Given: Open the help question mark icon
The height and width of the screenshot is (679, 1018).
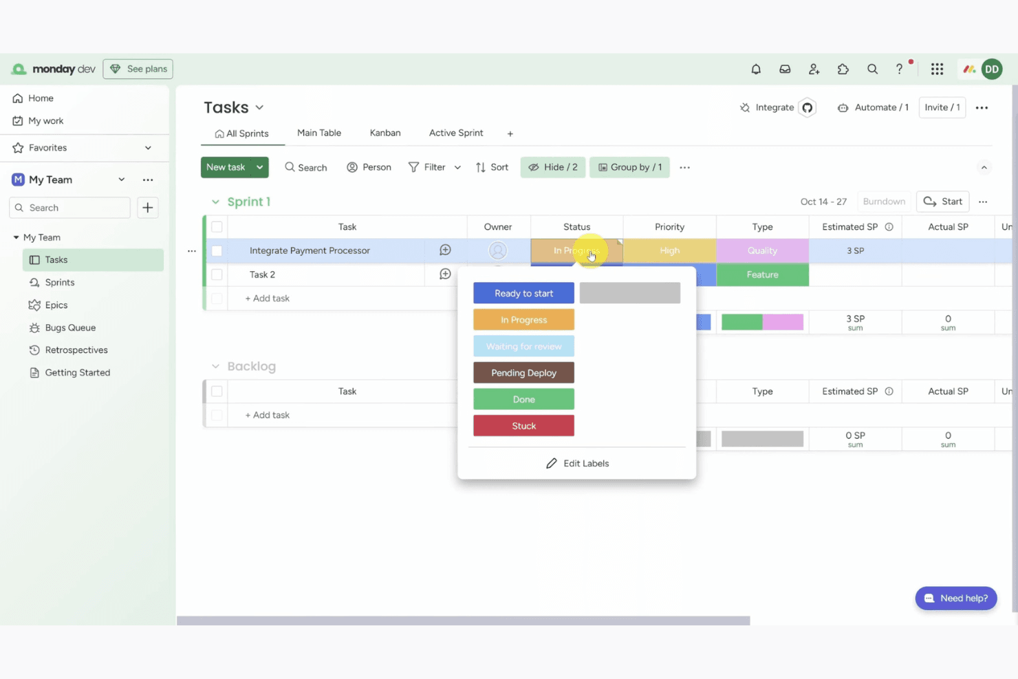Looking at the screenshot, I should 899,69.
